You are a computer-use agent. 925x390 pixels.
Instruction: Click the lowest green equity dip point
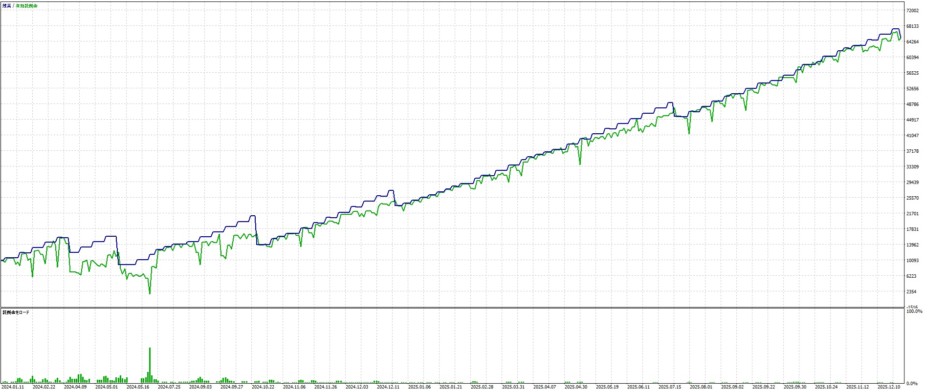[150, 293]
